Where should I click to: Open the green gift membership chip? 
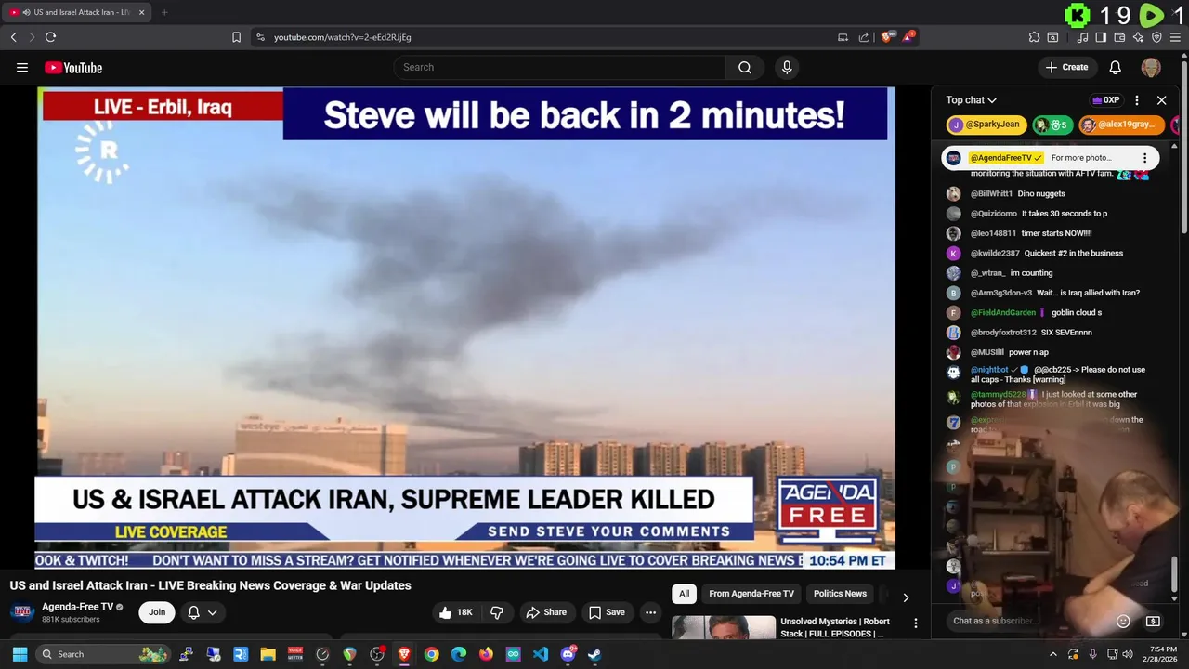pyautogui.click(x=1052, y=125)
